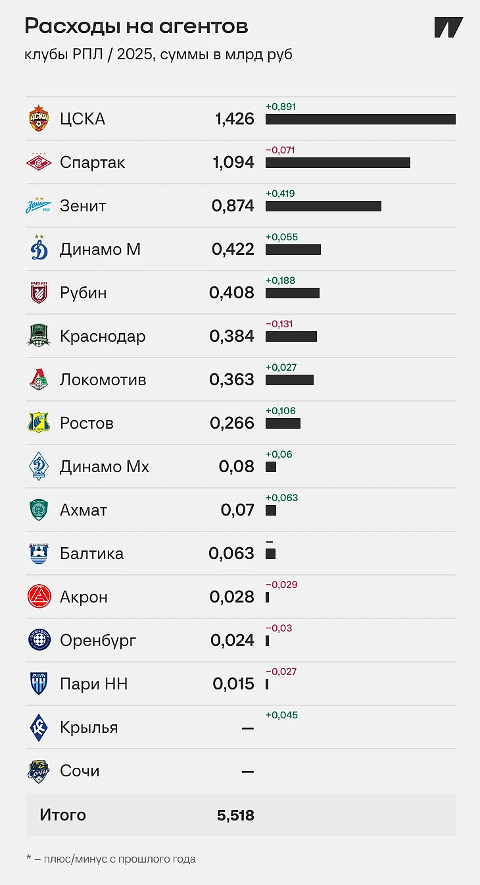The width and height of the screenshot is (480, 885).
Task: Select the Krylya club emblem
Action: pos(39,727)
